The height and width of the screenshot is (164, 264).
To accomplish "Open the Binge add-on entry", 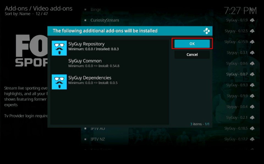I will [96, 9].
